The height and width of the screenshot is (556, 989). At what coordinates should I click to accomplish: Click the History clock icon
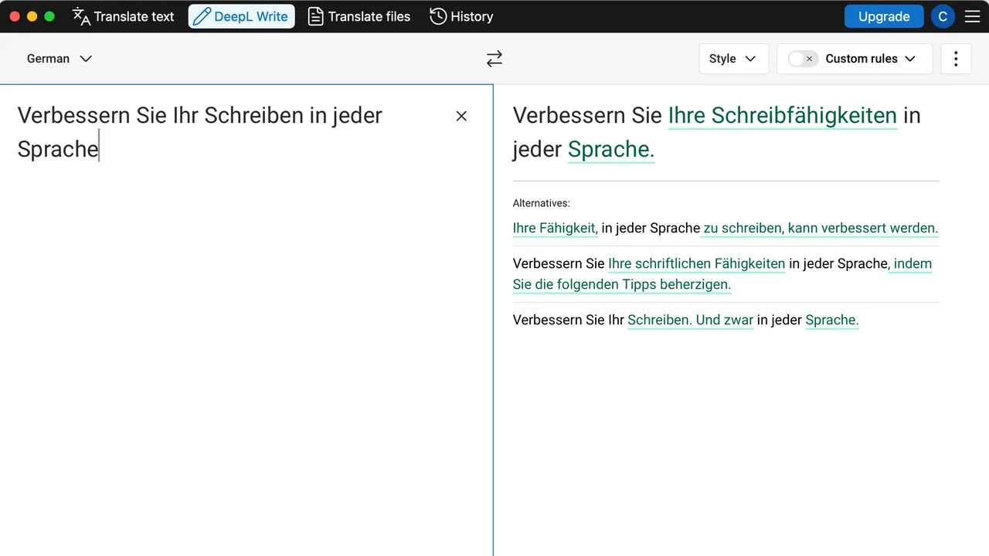pyautogui.click(x=438, y=16)
